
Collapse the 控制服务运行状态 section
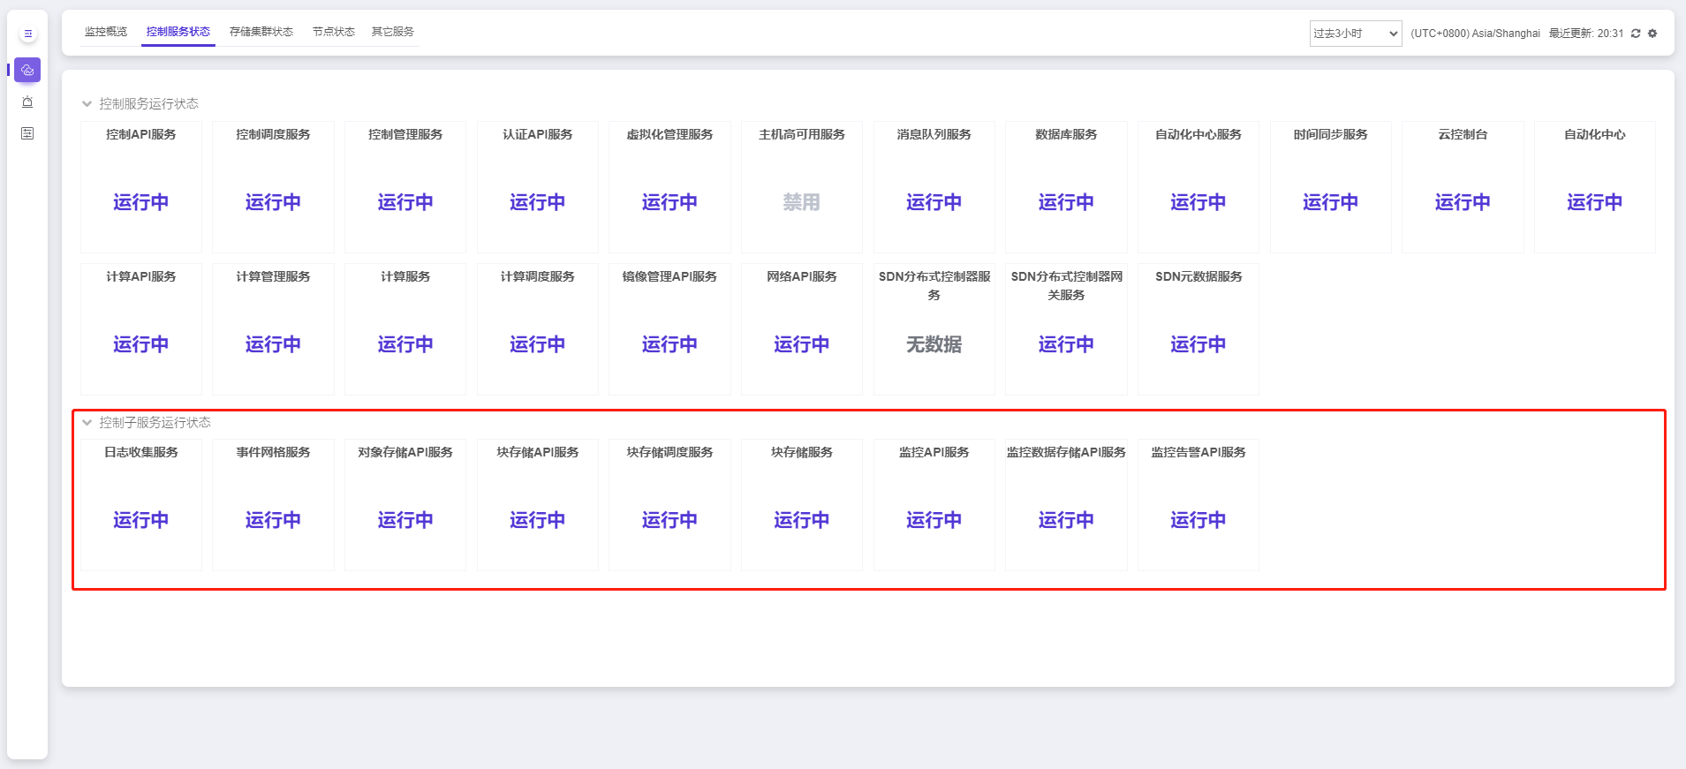87,104
